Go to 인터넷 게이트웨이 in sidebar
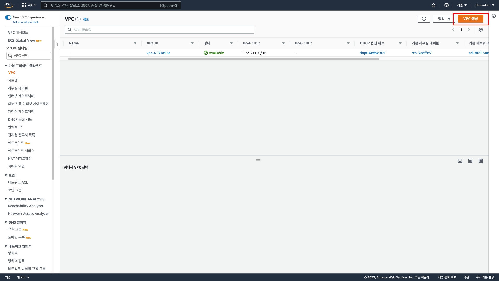Viewport: 499px width, 281px height. click(x=21, y=96)
